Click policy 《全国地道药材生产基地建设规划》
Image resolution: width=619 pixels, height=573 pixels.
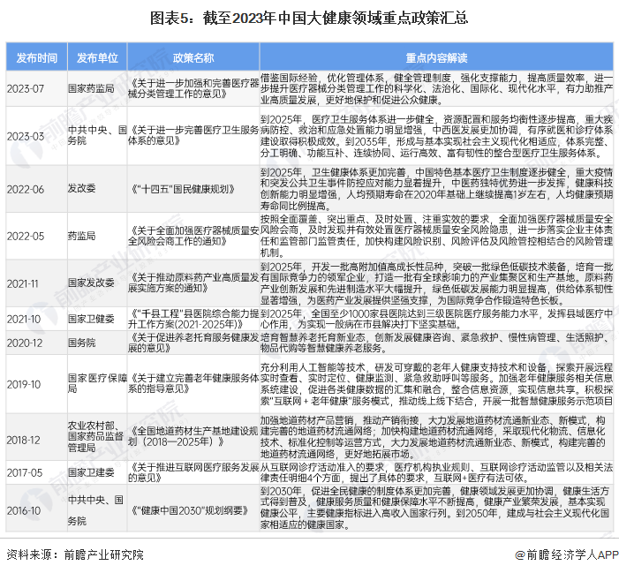point(193,436)
